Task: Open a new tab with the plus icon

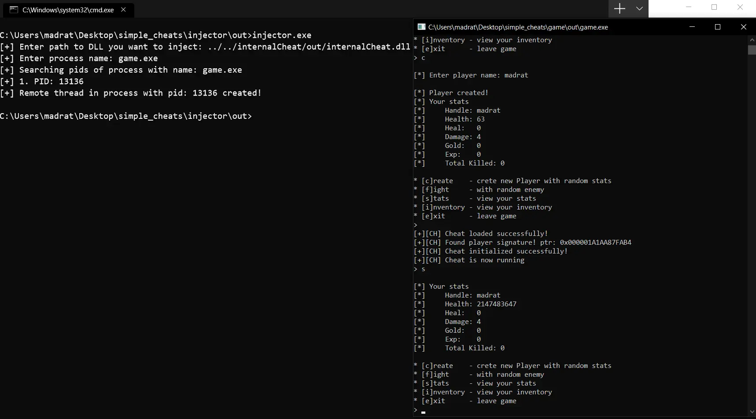Action: [x=619, y=8]
